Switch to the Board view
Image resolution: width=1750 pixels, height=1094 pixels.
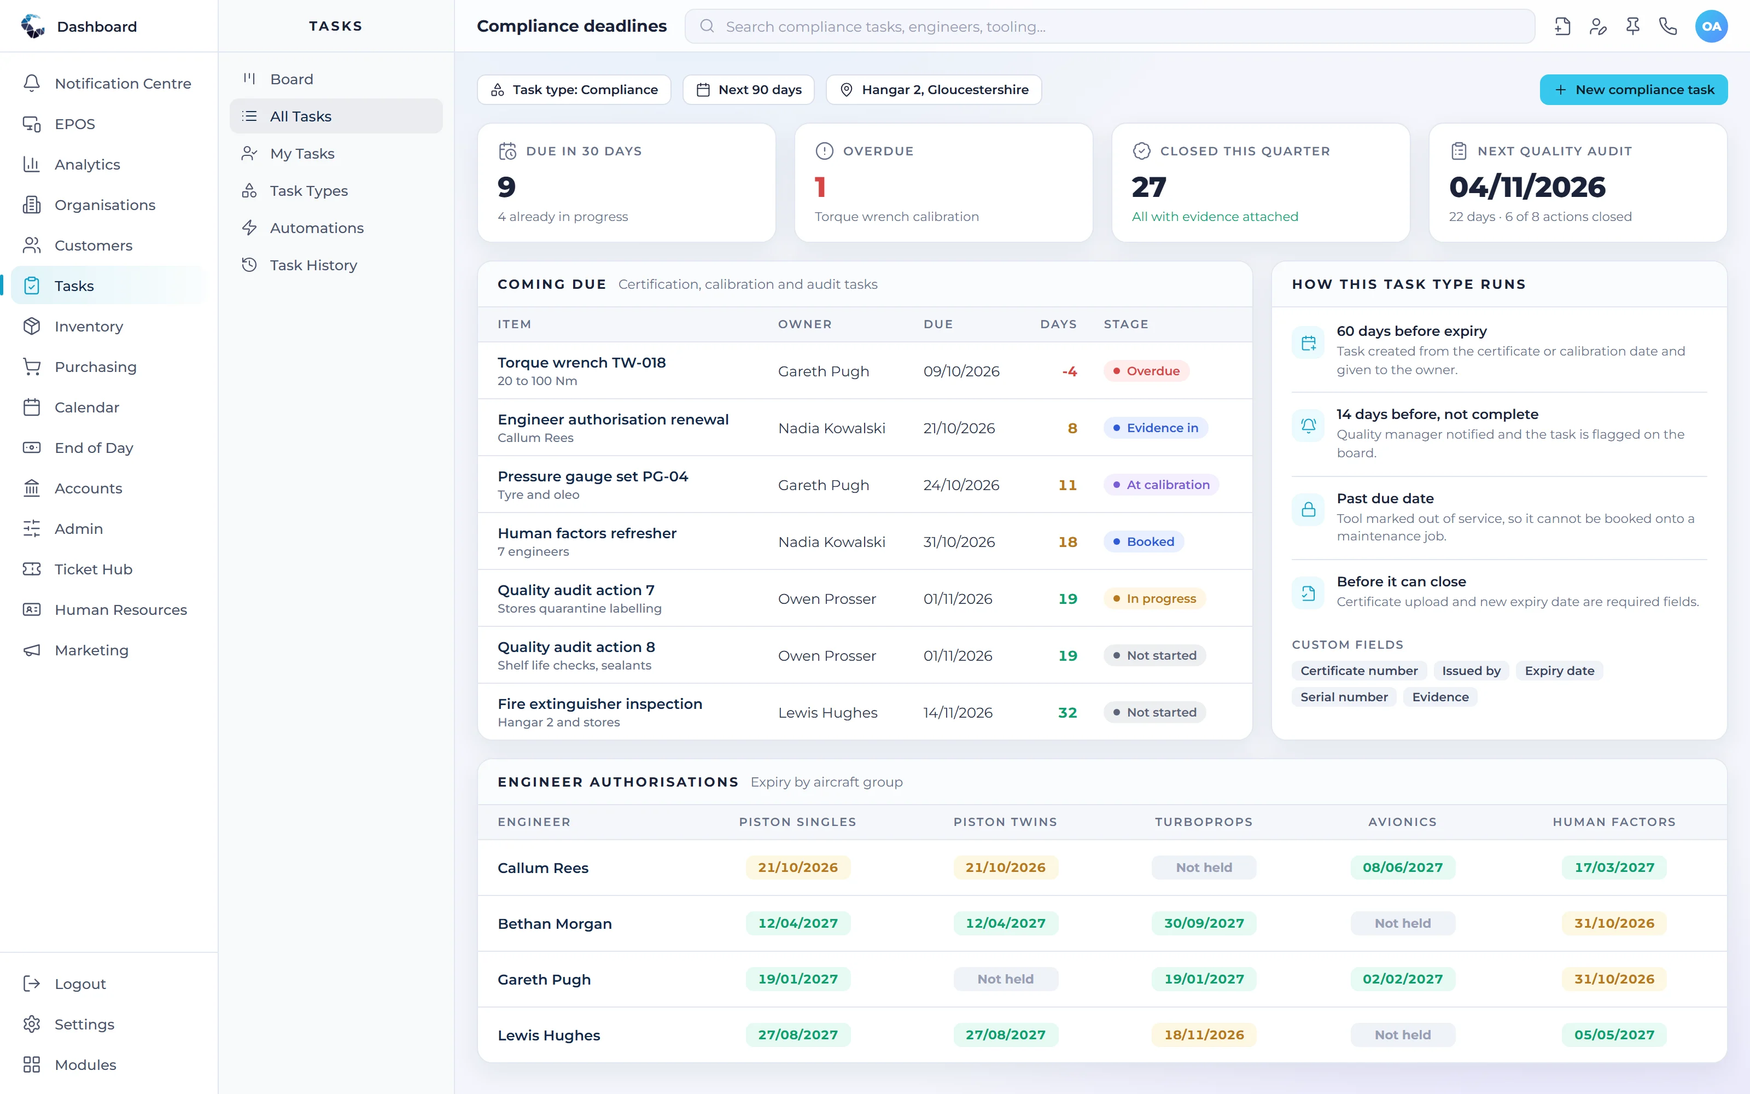click(336, 79)
